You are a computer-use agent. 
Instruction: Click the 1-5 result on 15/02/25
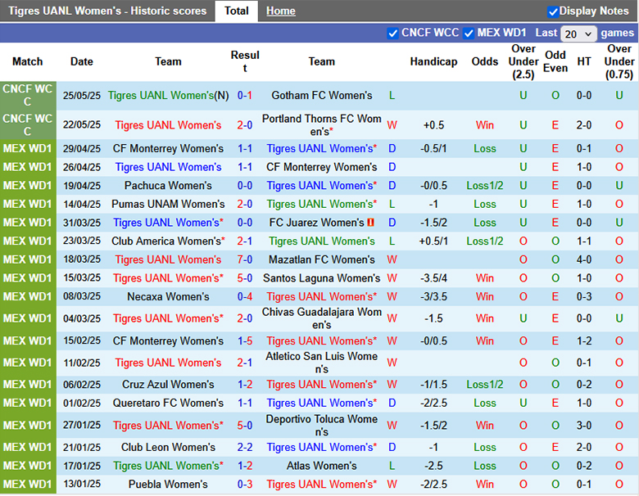[245, 340]
